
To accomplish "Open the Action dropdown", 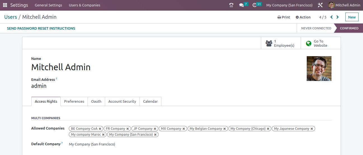I will (303, 17).
